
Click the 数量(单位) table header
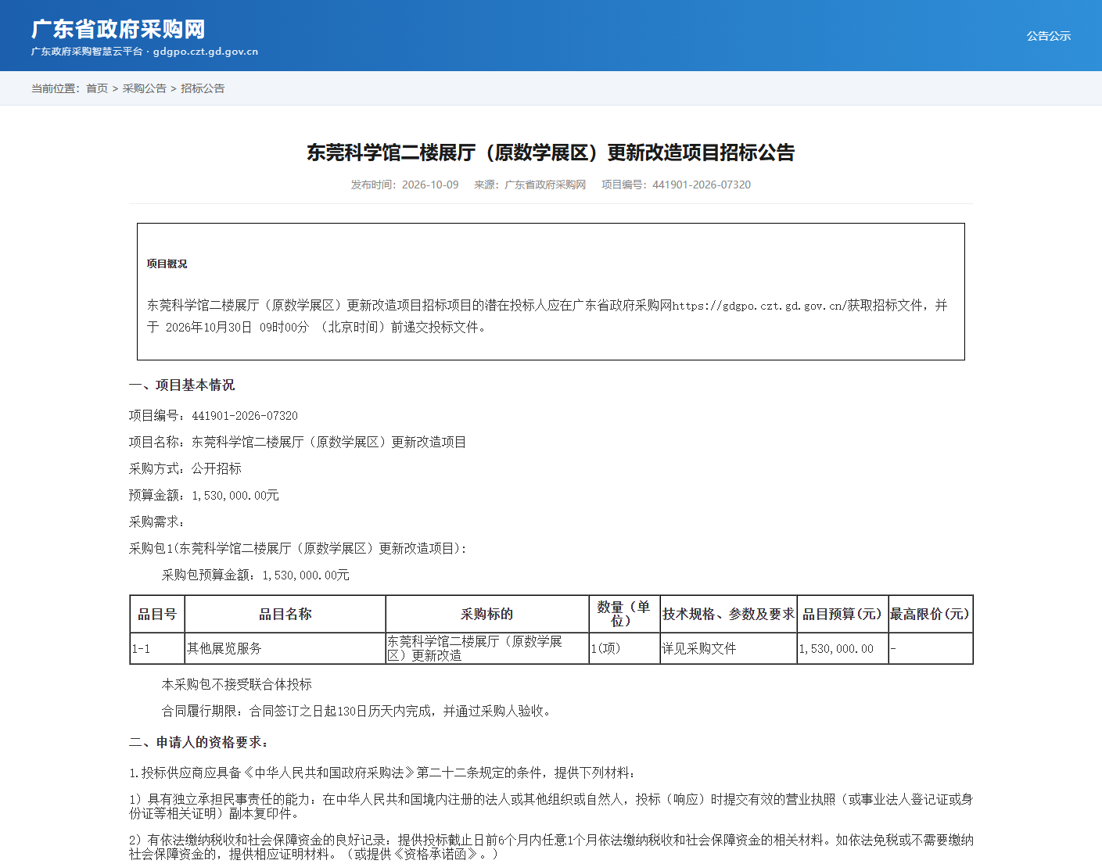click(624, 614)
